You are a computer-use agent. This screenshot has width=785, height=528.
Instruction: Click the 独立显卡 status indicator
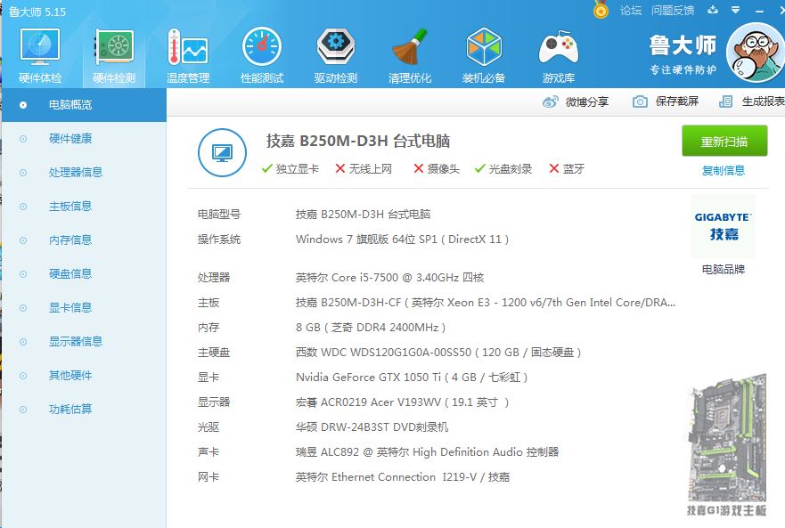290,169
